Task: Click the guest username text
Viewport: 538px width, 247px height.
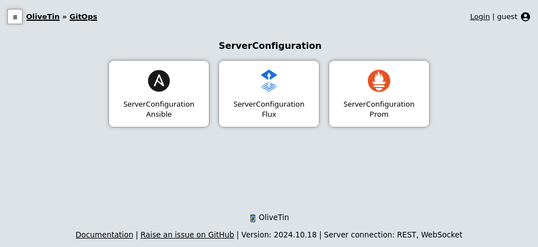Action: [507, 17]
